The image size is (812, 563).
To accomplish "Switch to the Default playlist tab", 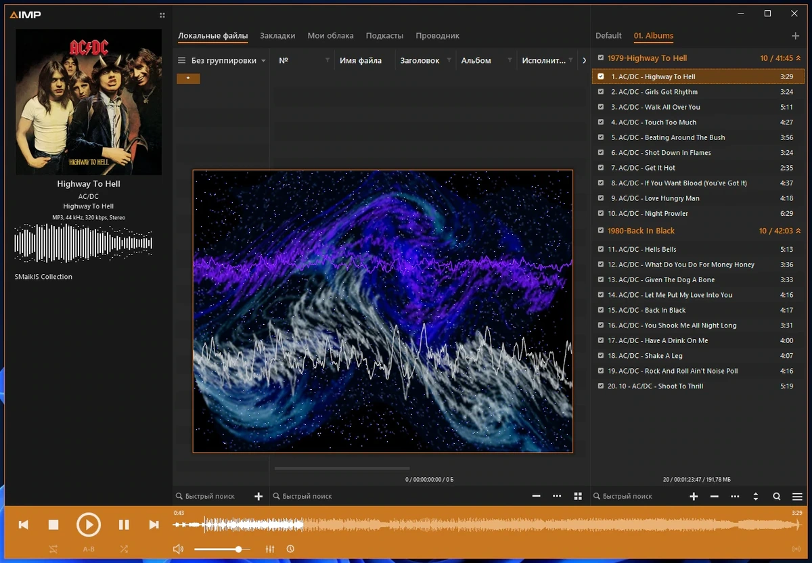I will click(608, 36).
